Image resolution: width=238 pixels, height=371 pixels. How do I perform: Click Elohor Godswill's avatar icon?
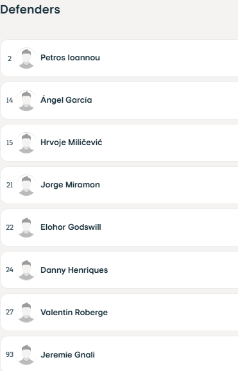click(x=26, y=227)
